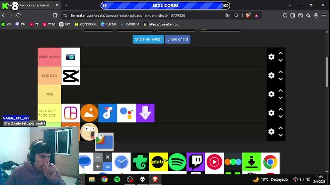Open settings gear for the shocked emoji tier
Screen dimensions: 330x185
click(271, 132)
